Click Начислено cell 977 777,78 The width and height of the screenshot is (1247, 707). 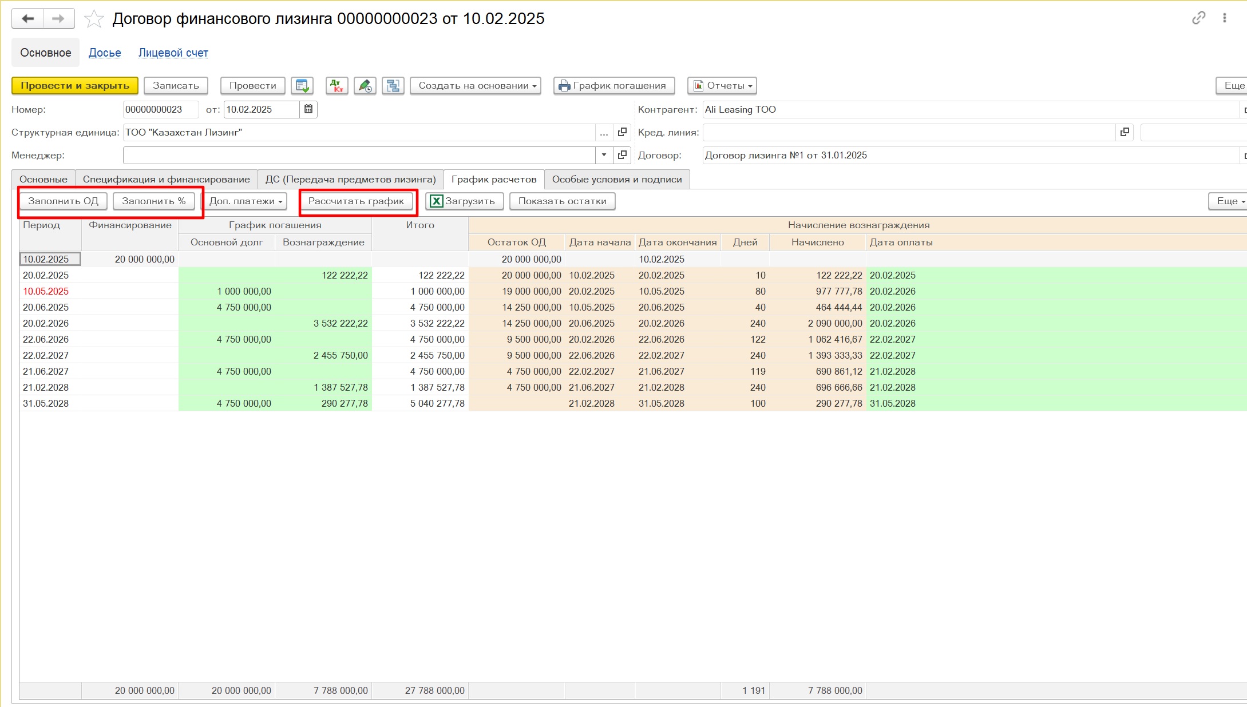click(818, 291)
